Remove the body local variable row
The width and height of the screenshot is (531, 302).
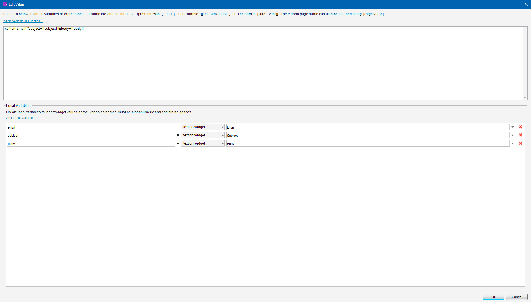point(520,143)
